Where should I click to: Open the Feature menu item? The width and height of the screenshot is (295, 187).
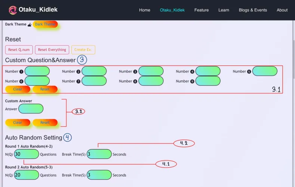pos(201,10)
